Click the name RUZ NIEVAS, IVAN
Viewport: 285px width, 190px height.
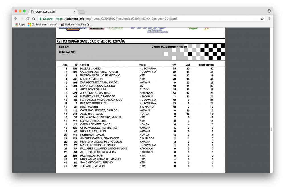pyautogui.click(x=91, y=155)
